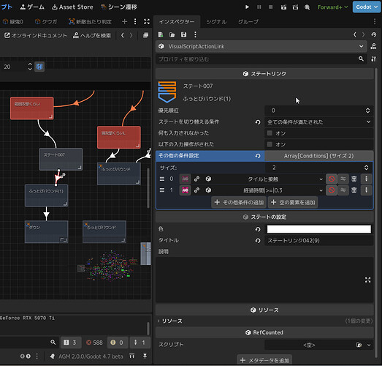Enable 以下の入力操作がされた checkbox
Screen dimensions: 382x366
click(x=270, y=144)
